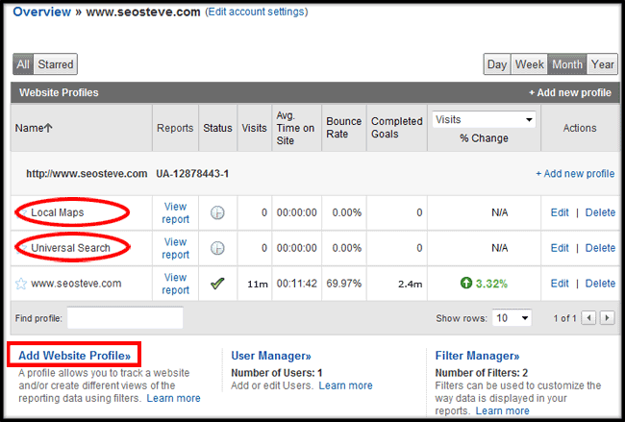This screenshot has height=422, width=625.
Task: View report for www.seosteve.com
Action: [175, 284]
